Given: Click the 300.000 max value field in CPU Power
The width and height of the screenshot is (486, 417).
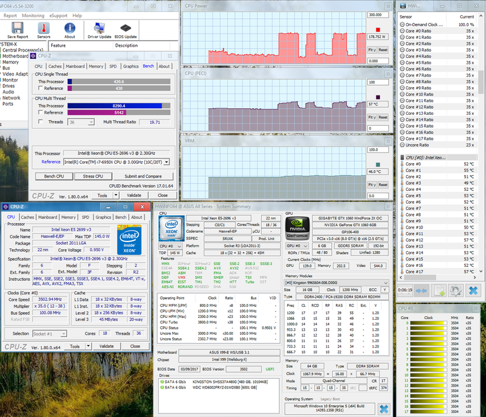Looking at the screenshot, I should pyautogui.click(x=378, y=15).
